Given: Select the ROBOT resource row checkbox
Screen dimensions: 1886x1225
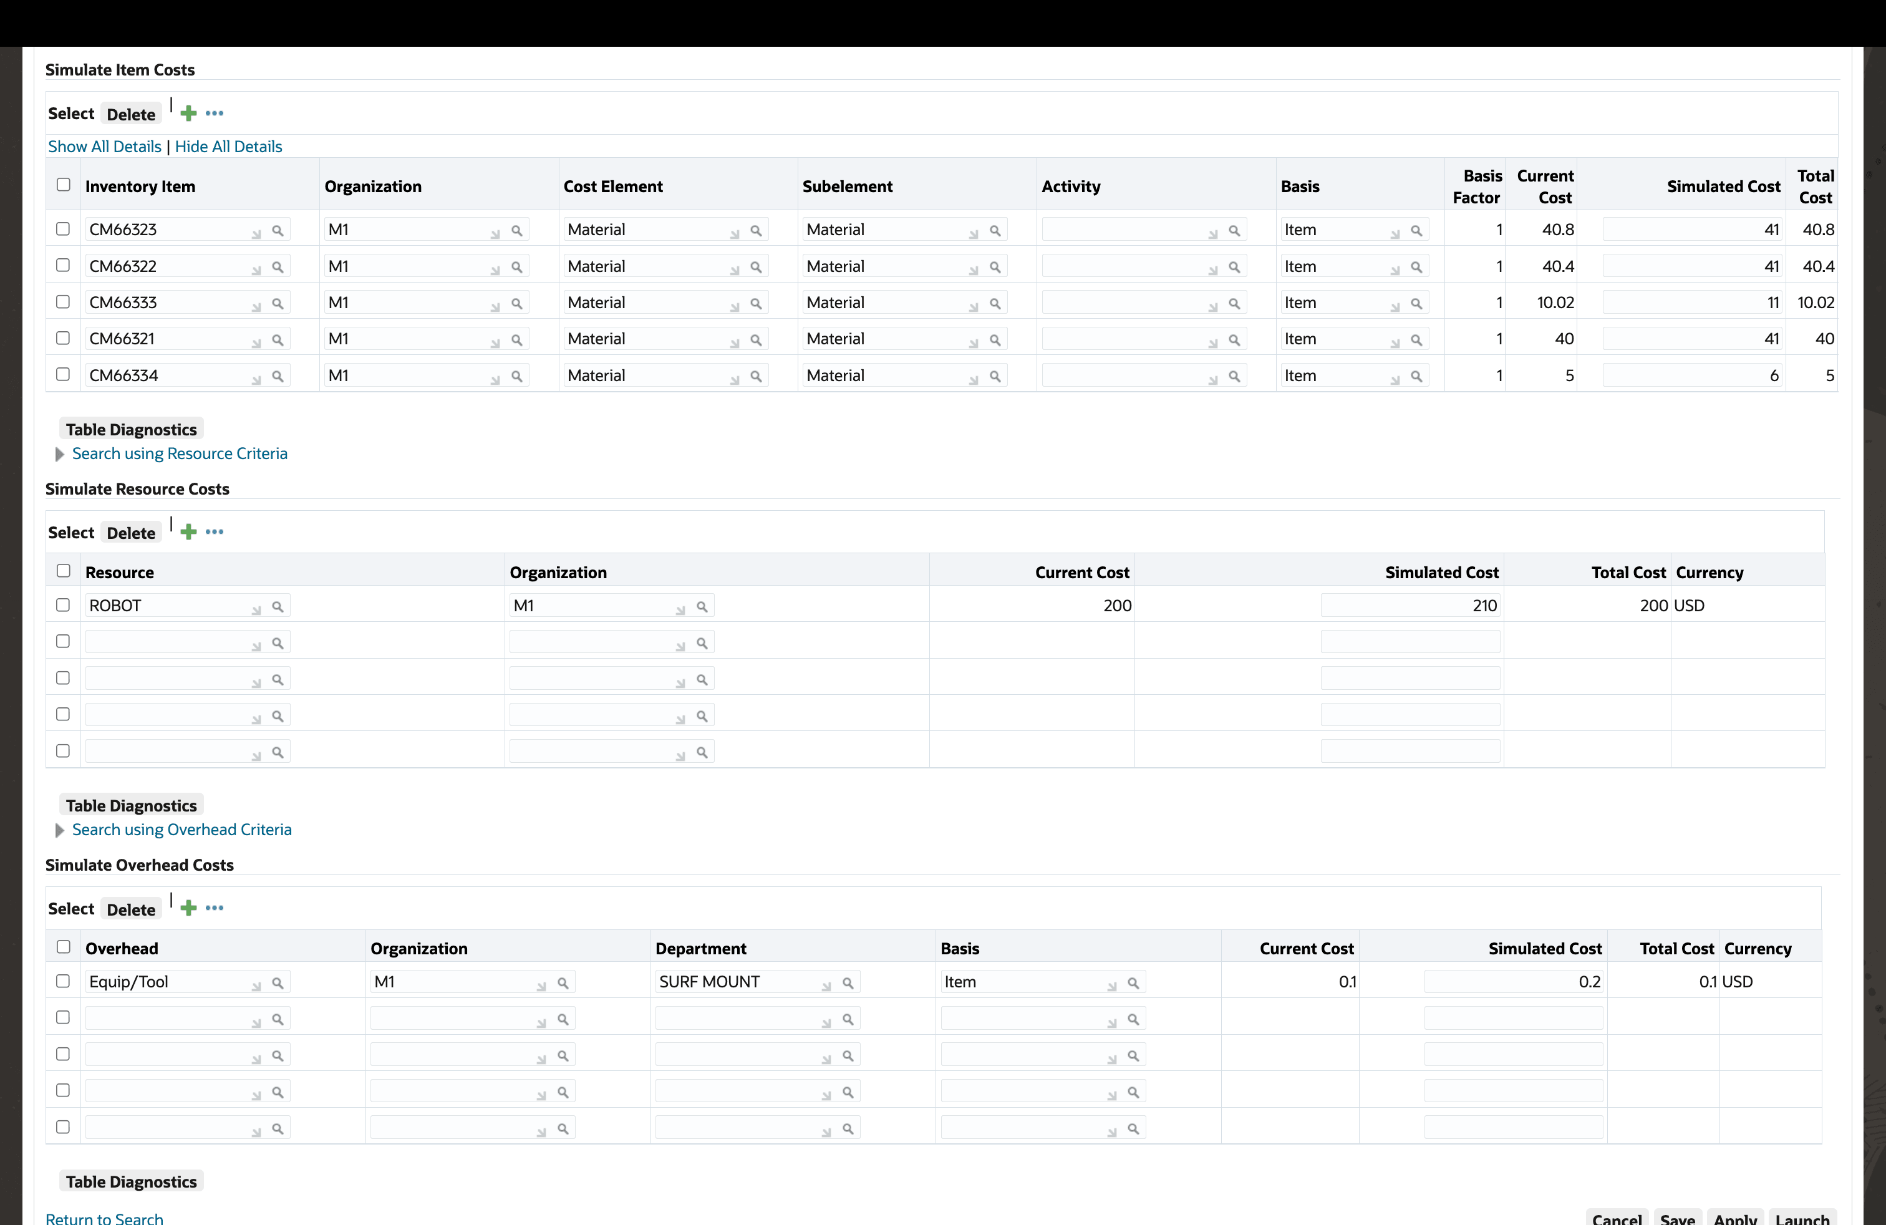Looking at the screenshot, I should tap(64, 604).
